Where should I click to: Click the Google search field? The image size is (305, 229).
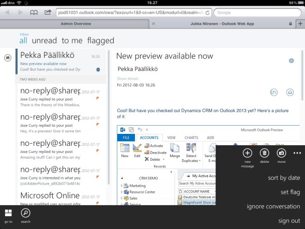point(257,12)
